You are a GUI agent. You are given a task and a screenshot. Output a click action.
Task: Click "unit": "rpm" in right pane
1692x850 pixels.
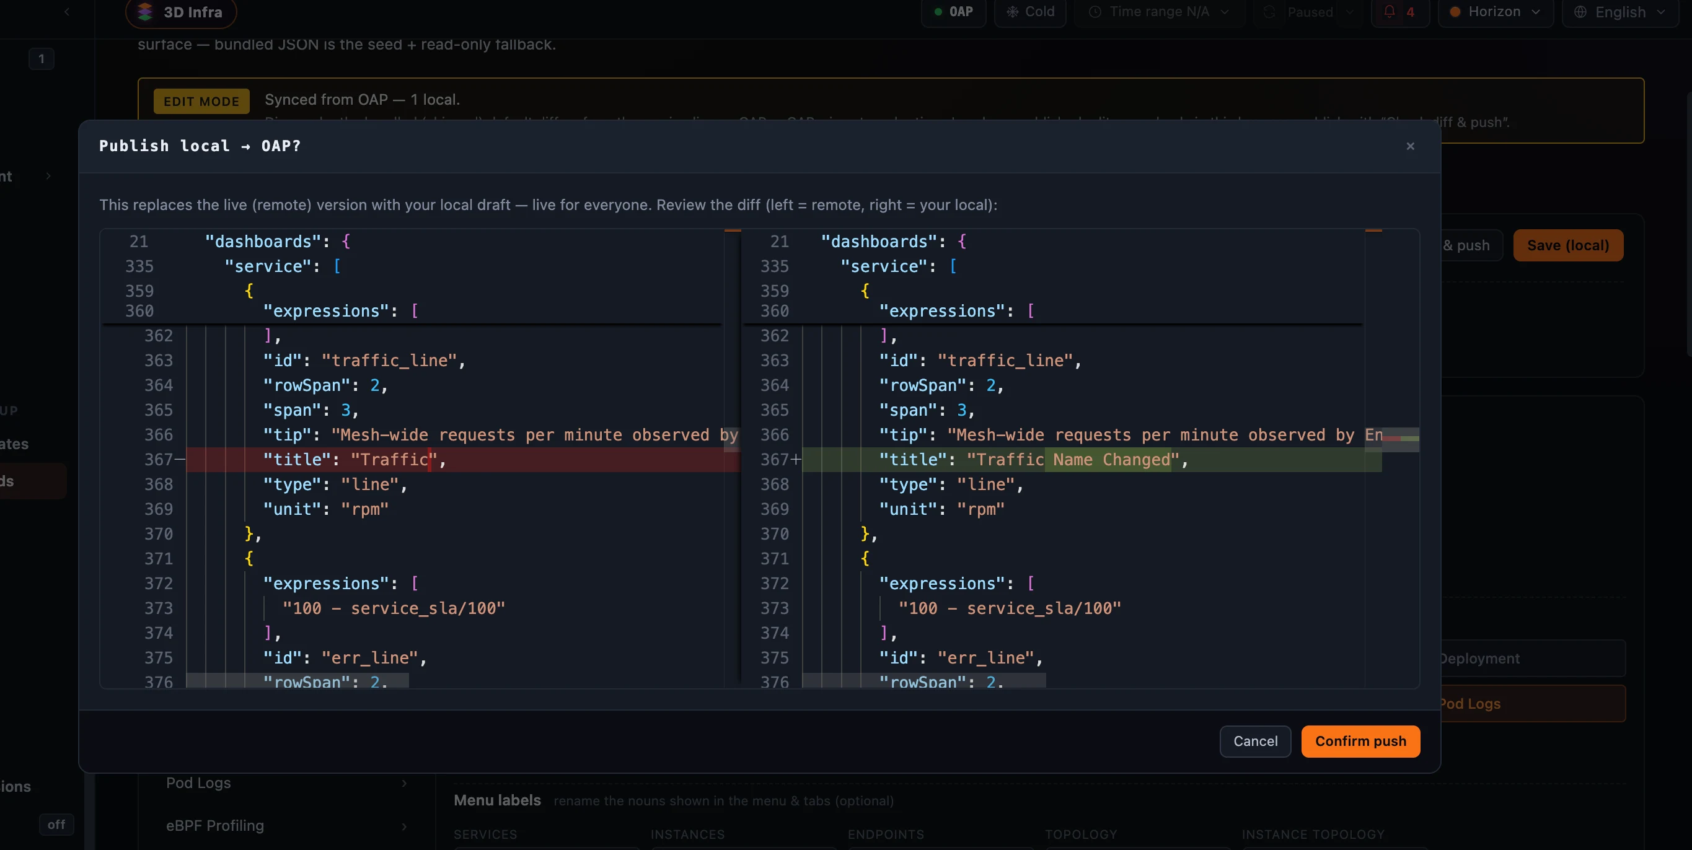tap(941, 509)
